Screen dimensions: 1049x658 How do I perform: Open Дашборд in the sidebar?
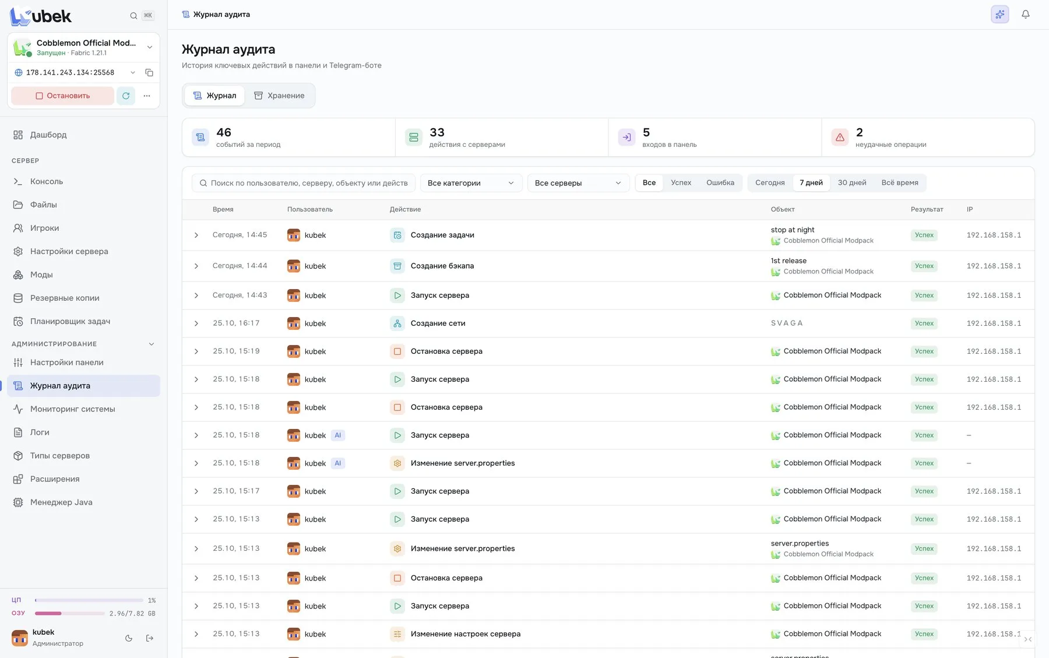(x=83, y=135)
